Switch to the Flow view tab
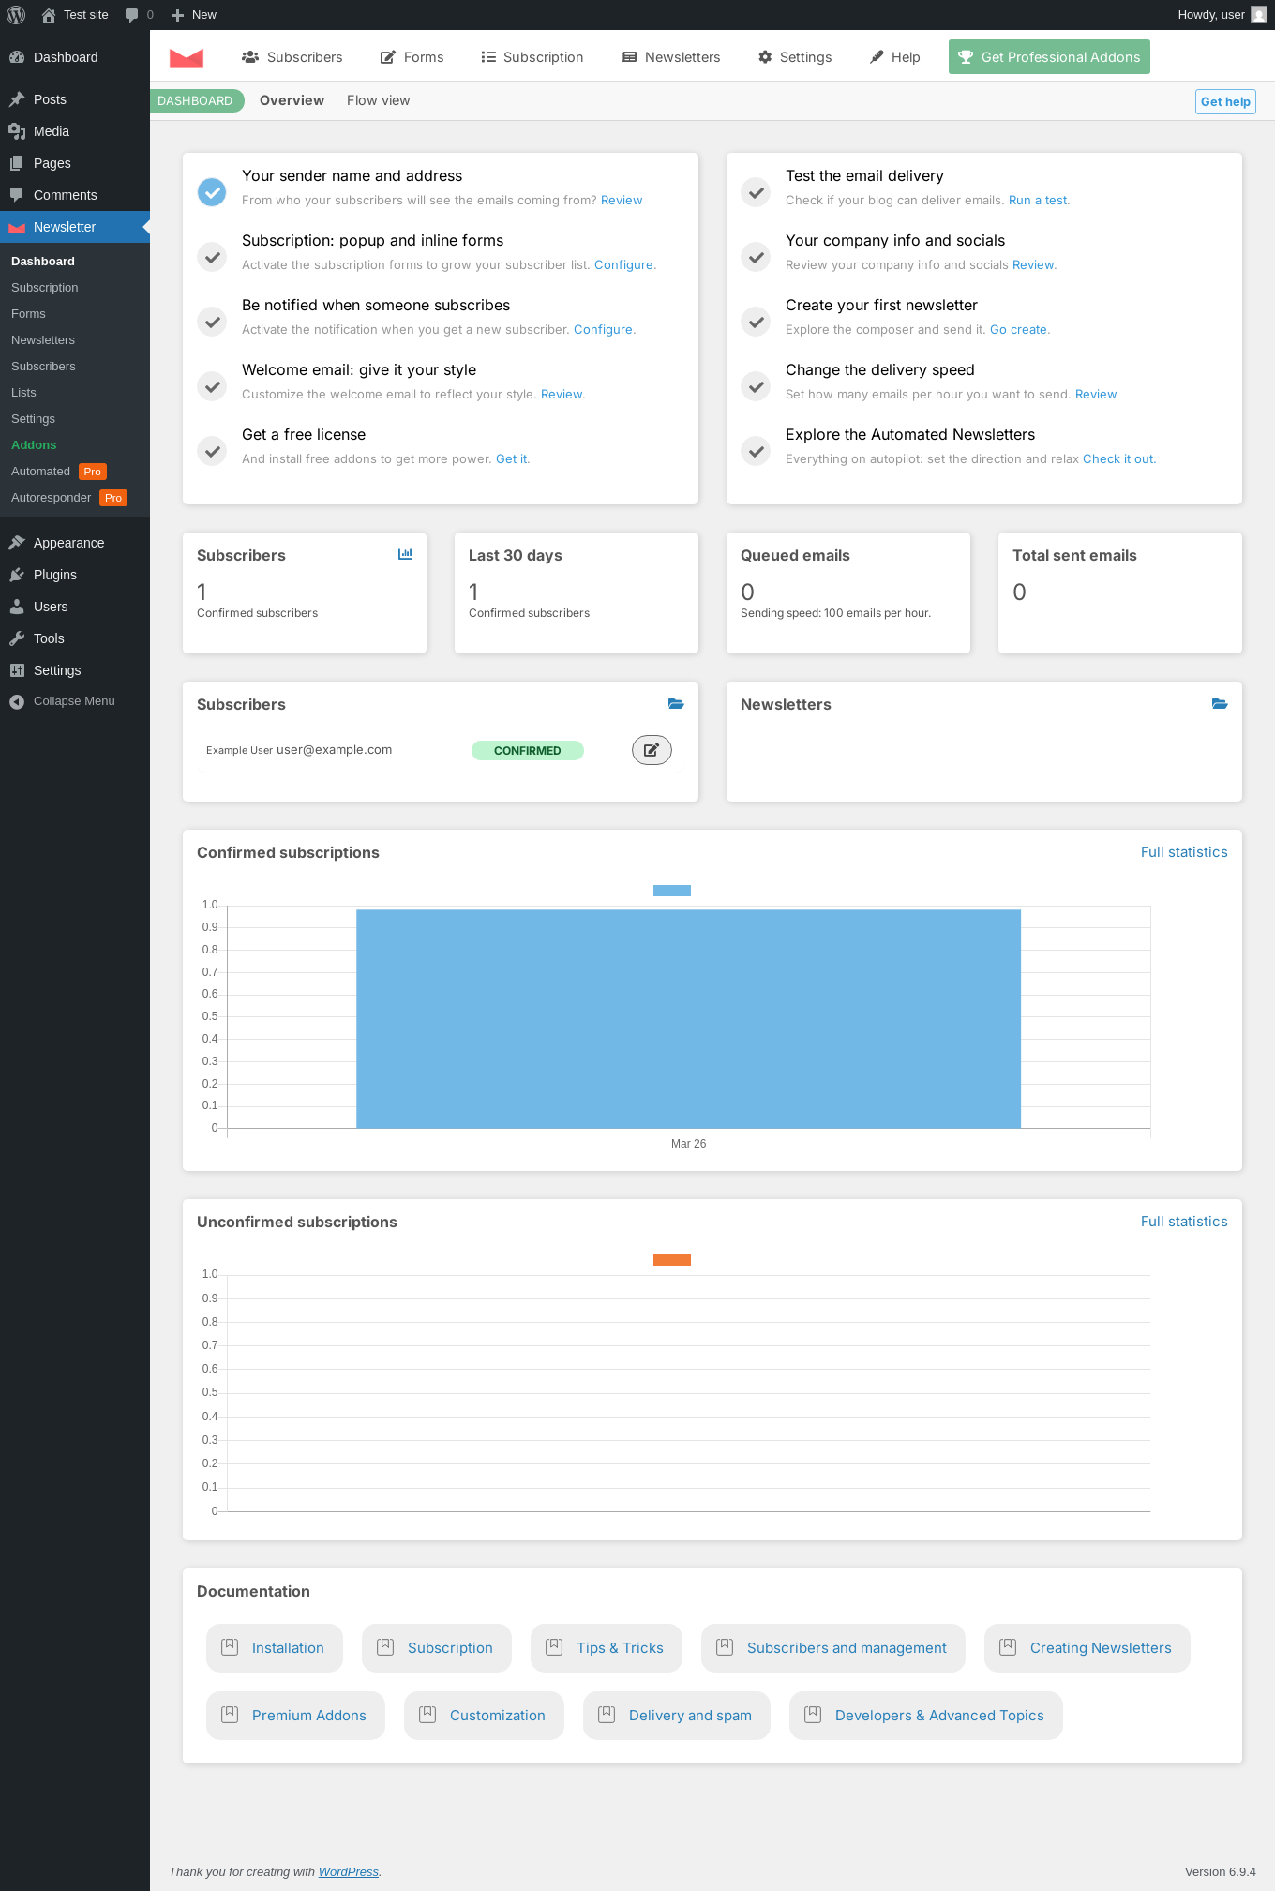This screenshot has height=1891, width=1275. (378, 100)
